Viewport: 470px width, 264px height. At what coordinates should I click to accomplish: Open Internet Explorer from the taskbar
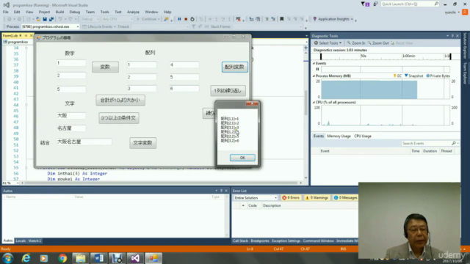tap(26, 258)
